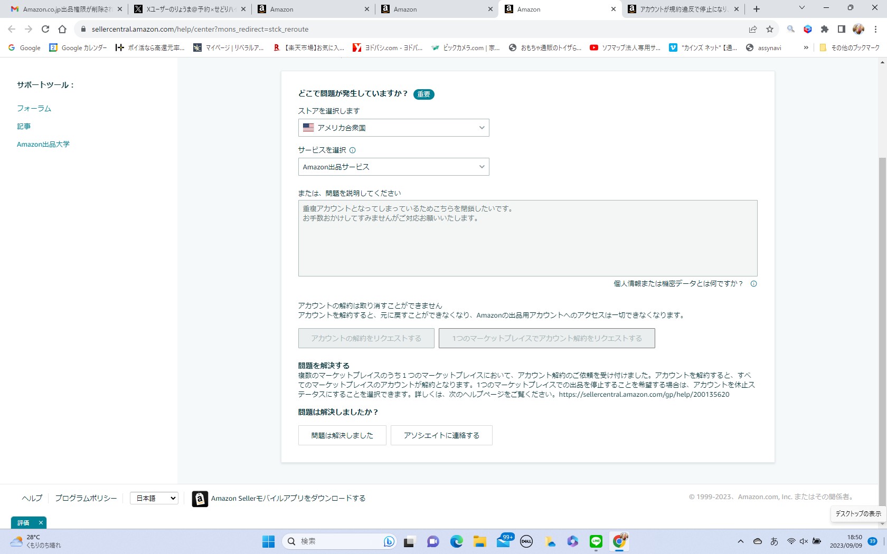Open the LINE app from taskbar

click(596, 541)
